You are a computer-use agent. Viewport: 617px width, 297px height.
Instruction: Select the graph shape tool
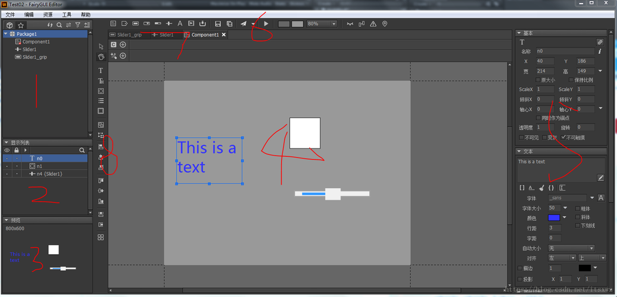click(x=101, y=91)
